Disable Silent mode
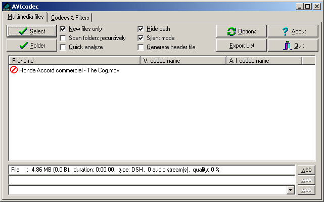Screen dimensions: 324x202 [x=141, y=38]
